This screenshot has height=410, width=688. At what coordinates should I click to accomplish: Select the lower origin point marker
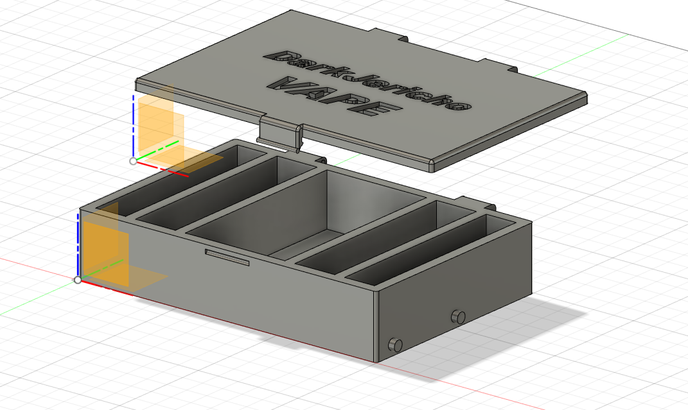[x=78, y=280]
